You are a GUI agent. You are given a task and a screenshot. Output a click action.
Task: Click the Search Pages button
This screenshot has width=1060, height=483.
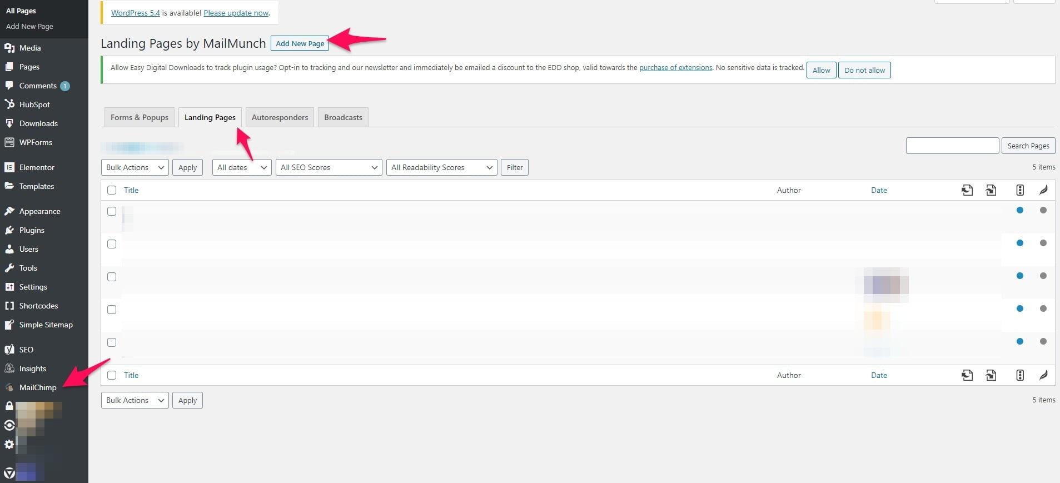(1028, 146)
